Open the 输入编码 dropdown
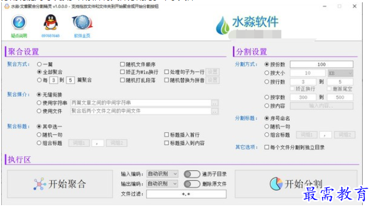Viewport: 373px width, 212px height. tap(162, 174)
